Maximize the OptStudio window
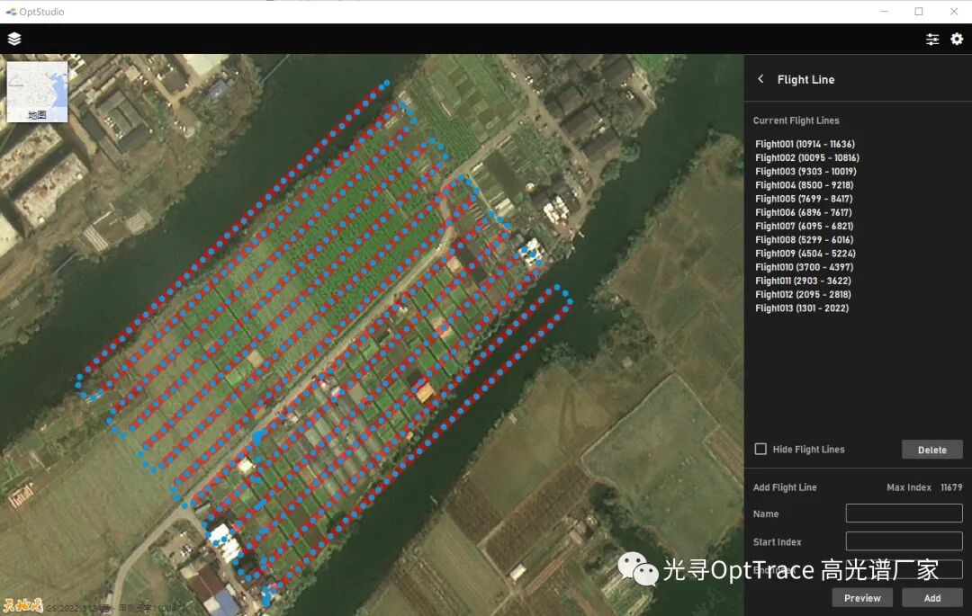The width and height of the screenshot is (972, 616). pyautogui.click(x=918, y=12)
